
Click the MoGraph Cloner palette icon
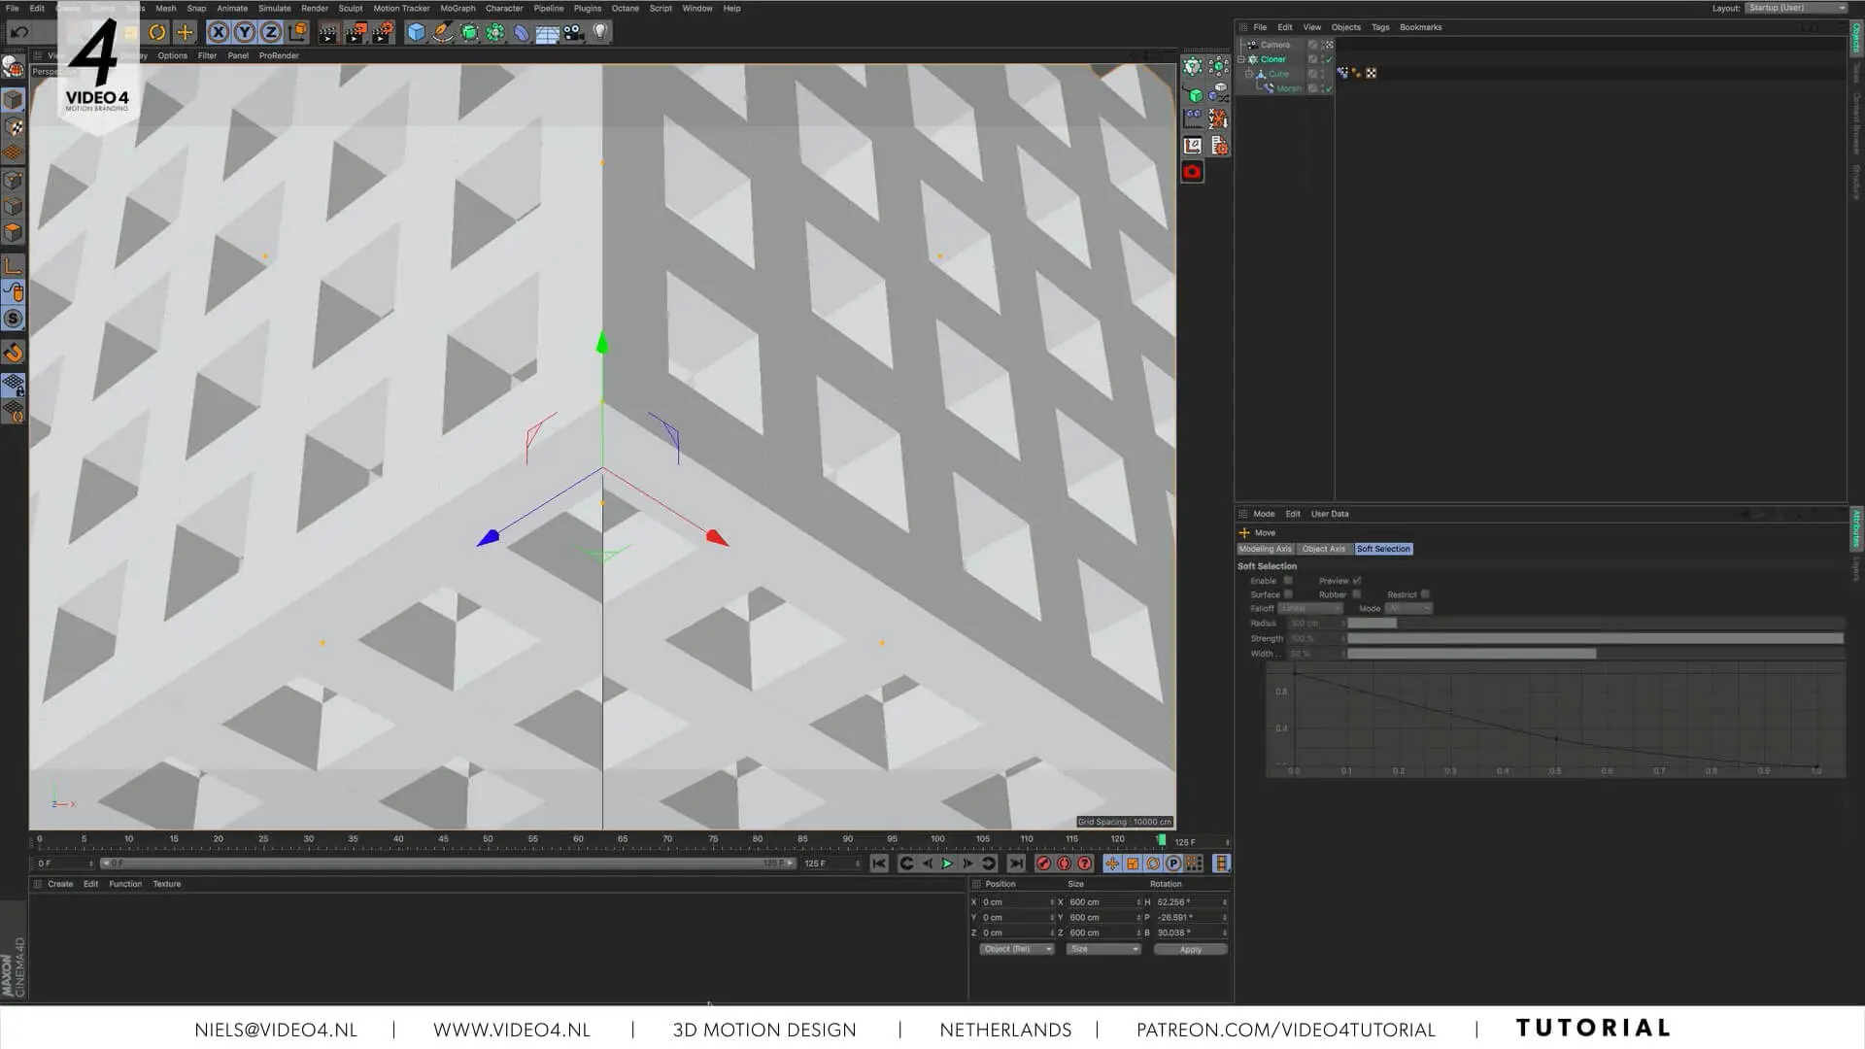1193,66
